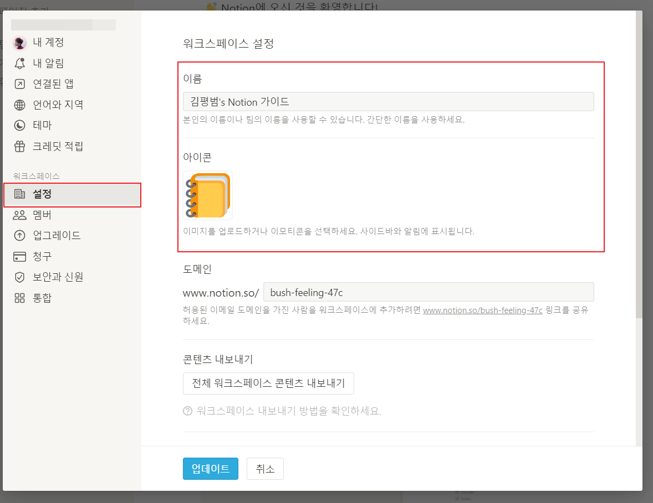
Task: Open 내 계정 profile avatar
Action: click(19, 43)
